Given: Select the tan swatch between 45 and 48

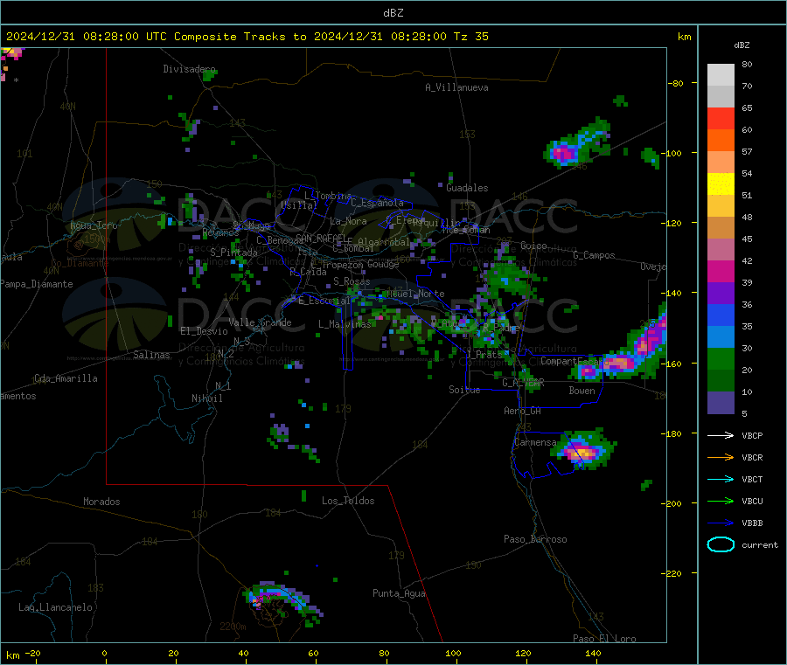Looking at the screenshot, I should pos(721,228).
